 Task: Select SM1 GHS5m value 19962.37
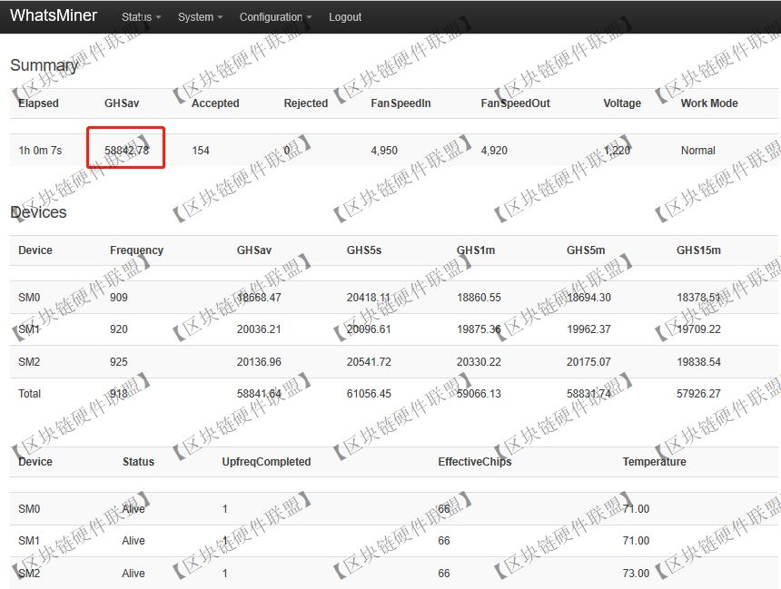[588, 329]
